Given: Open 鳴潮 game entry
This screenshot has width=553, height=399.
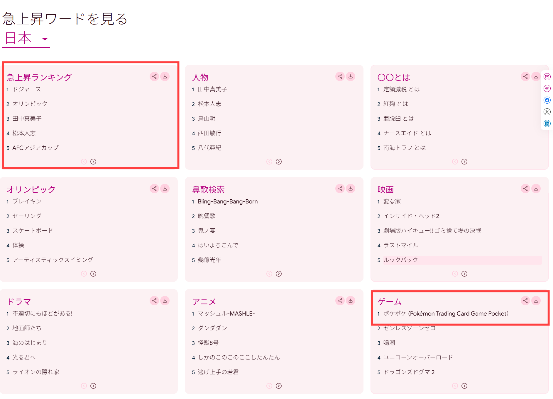Looking at the screenshot, I should pos(389,343).
